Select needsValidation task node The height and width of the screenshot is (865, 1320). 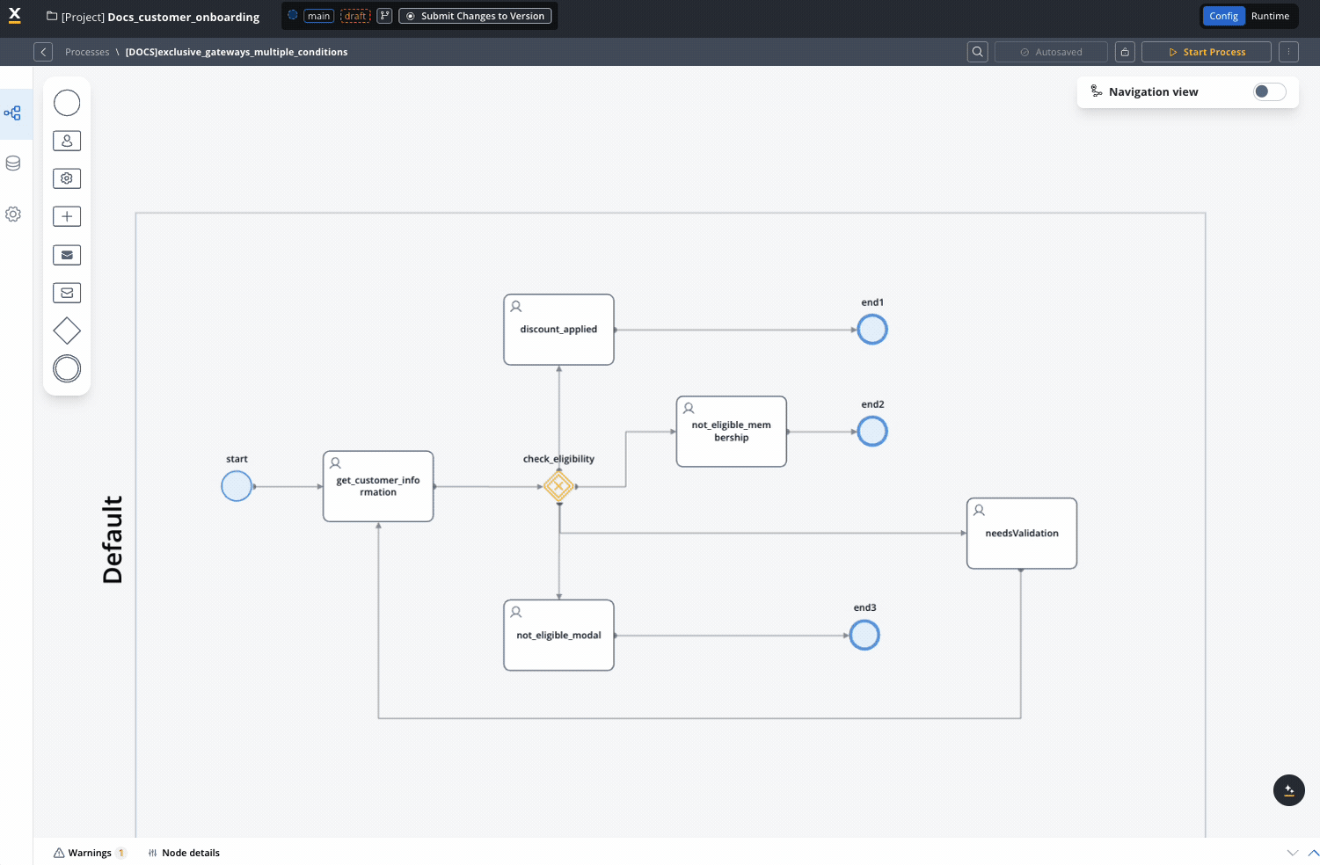(1022, 534)
